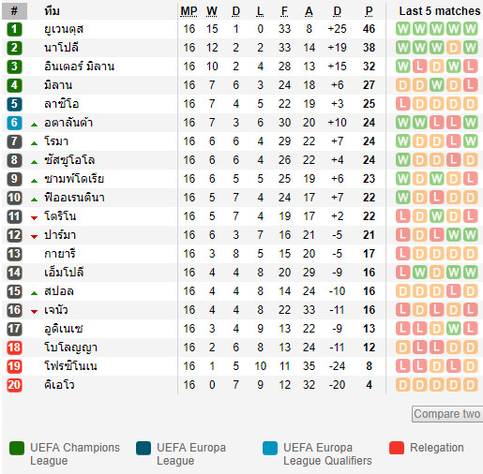Open the team name นาโปลี
Screen dimensions: 483x474
click(61, 48)
